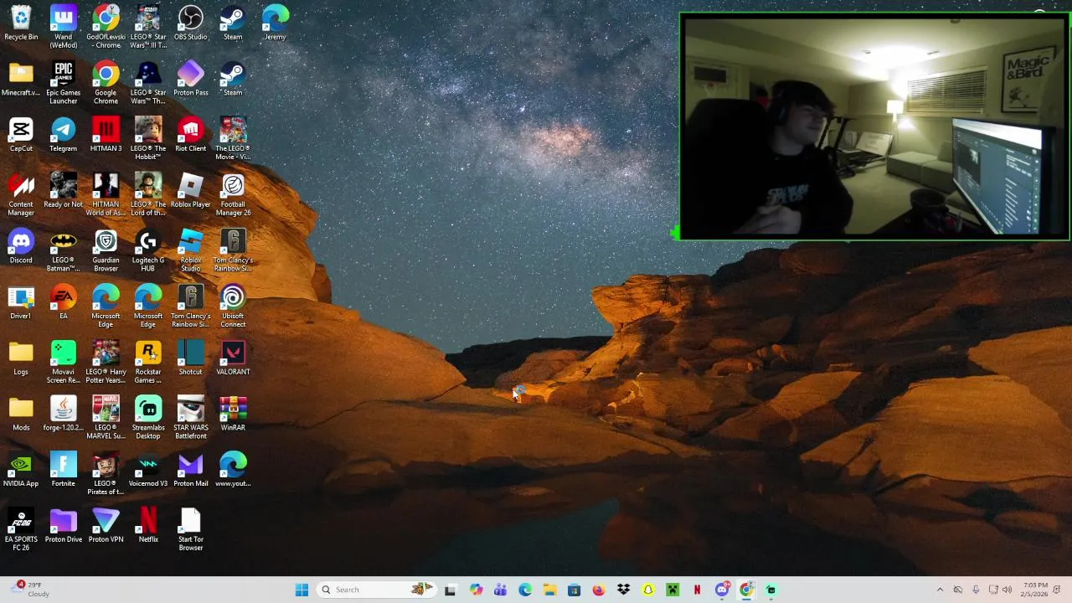The height and width of the screenshot is (603, 1072).
Task: Expand the system tray hidden icons chevron
Action: [x=940, y=590]
